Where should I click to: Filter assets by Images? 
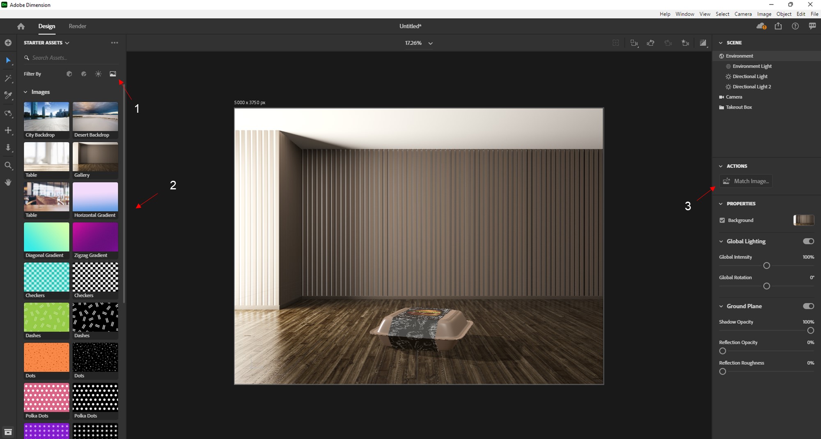(113, 74)
